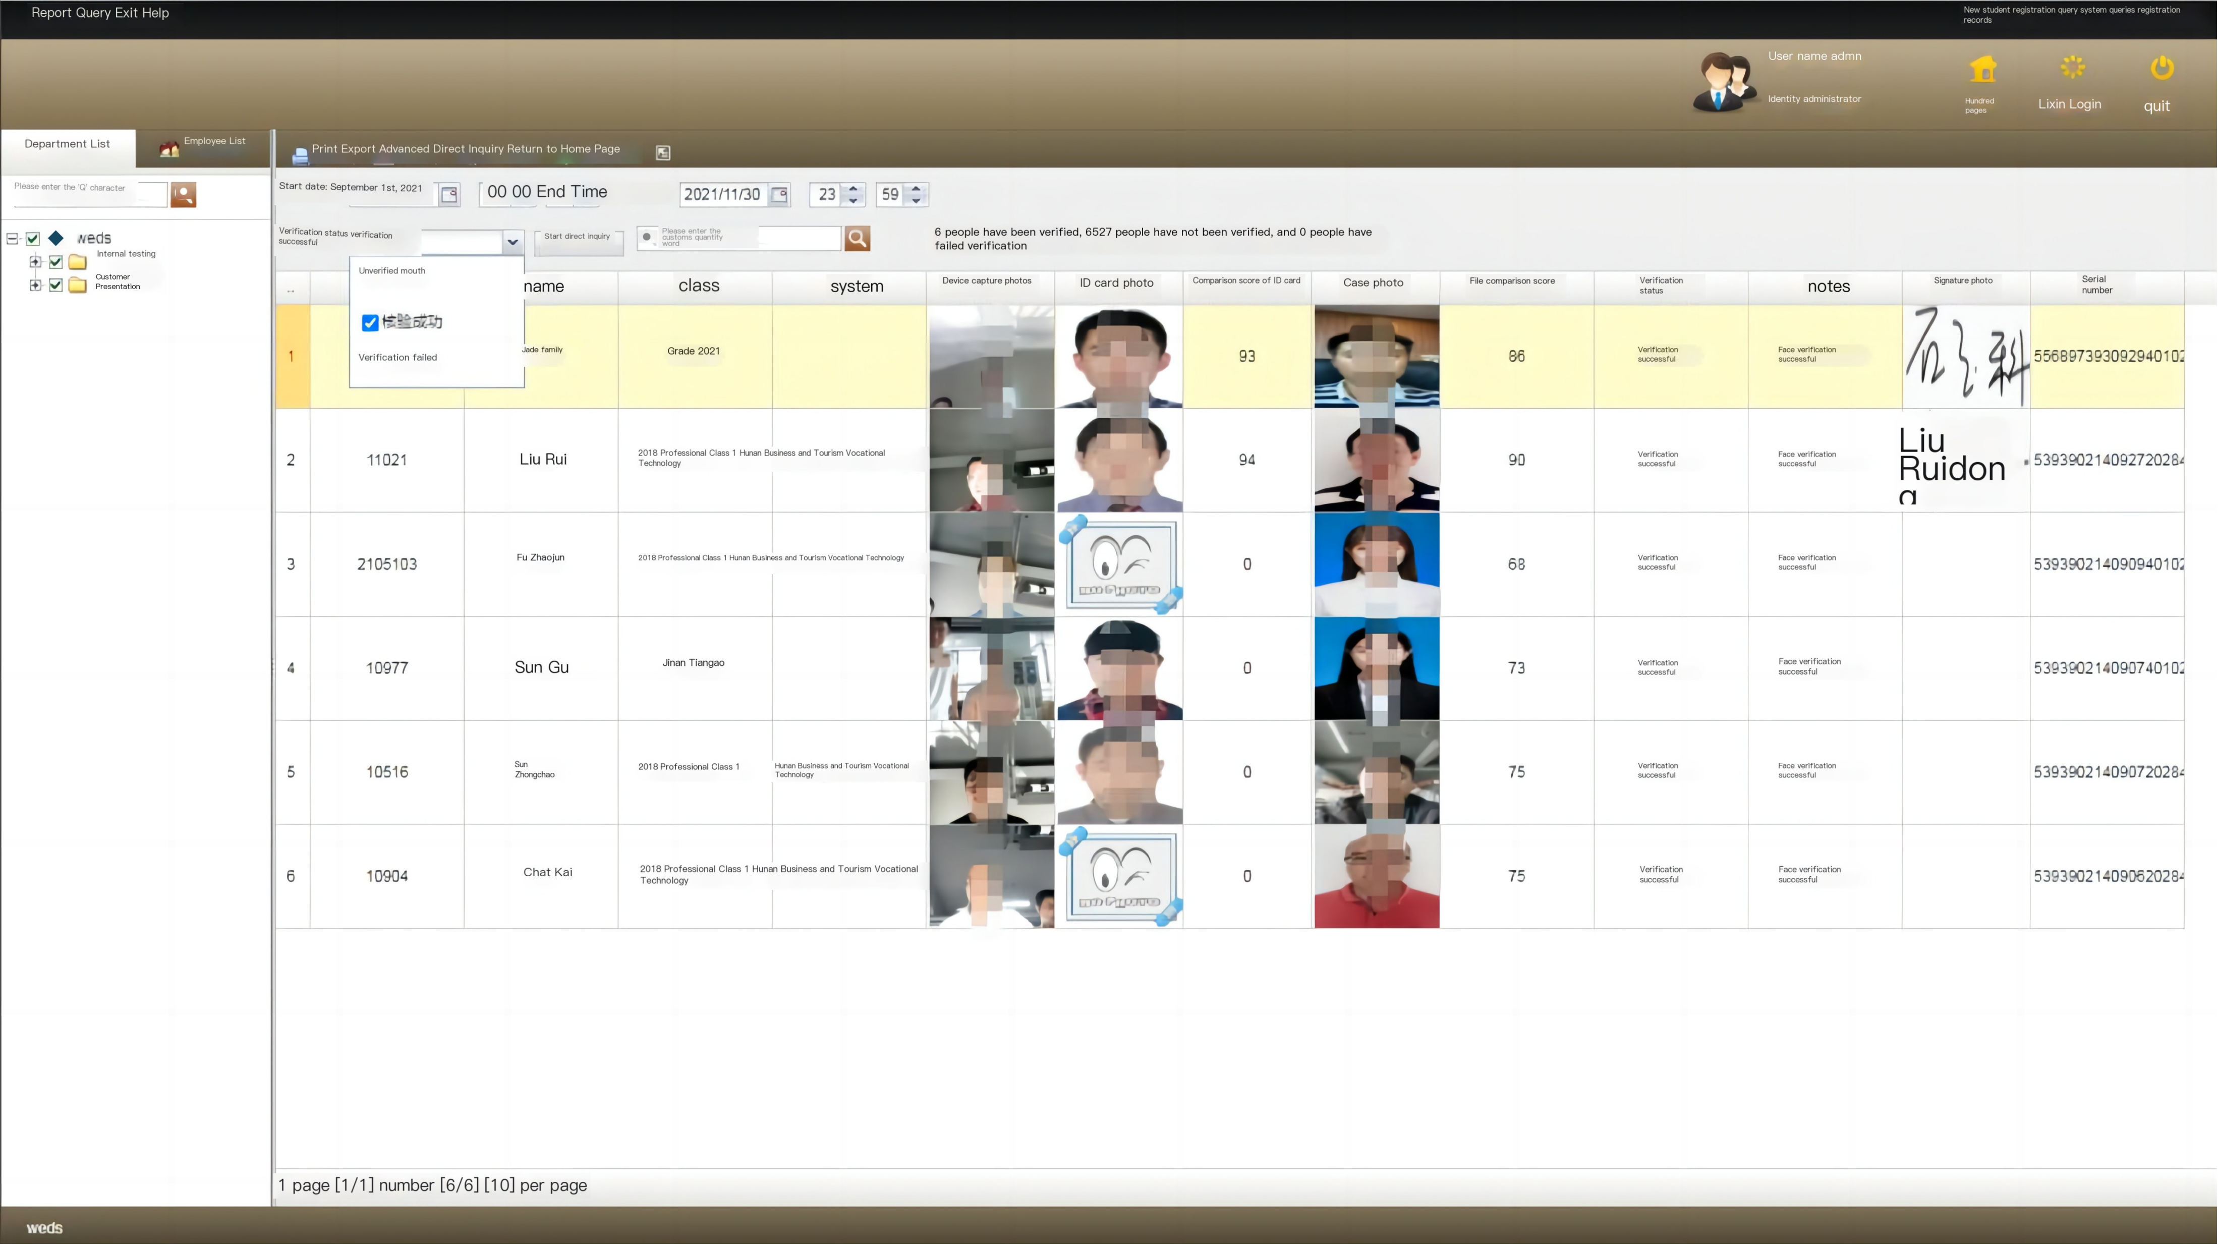Click the quit power icon
Image resolution: width=2218 pixels, height=1245 pixels.
2161,67
